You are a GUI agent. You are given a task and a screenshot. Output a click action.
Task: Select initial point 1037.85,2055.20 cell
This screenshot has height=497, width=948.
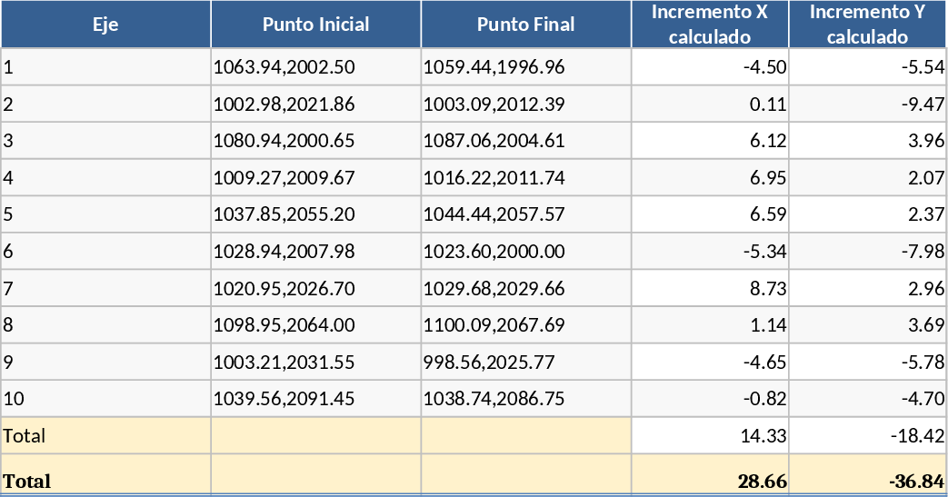point(315,215)
